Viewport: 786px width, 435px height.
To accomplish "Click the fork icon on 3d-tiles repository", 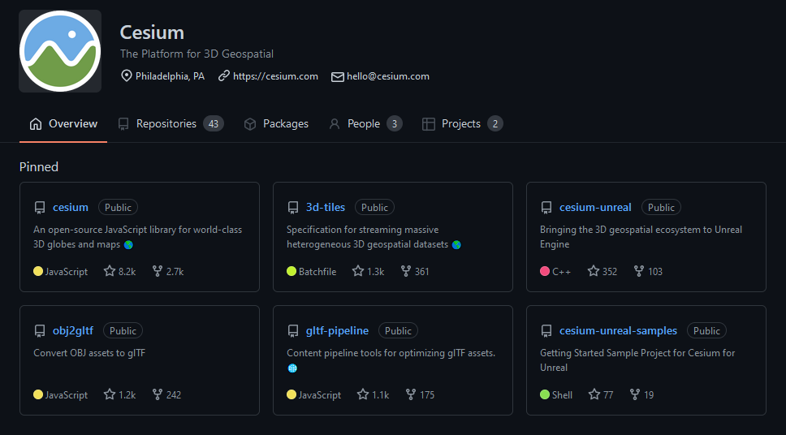I will (x=406, y=271).
